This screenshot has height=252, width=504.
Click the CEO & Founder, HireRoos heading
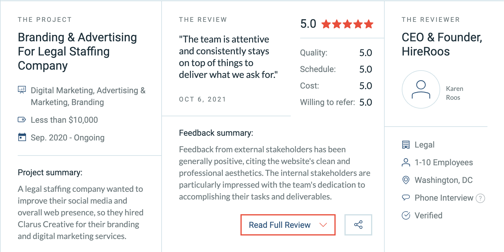(442, 44)
